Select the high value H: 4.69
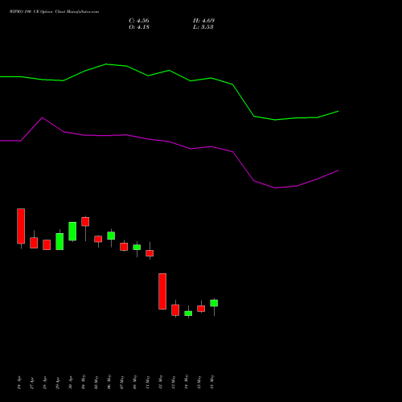The image size is (402, 402). [203, 21]
